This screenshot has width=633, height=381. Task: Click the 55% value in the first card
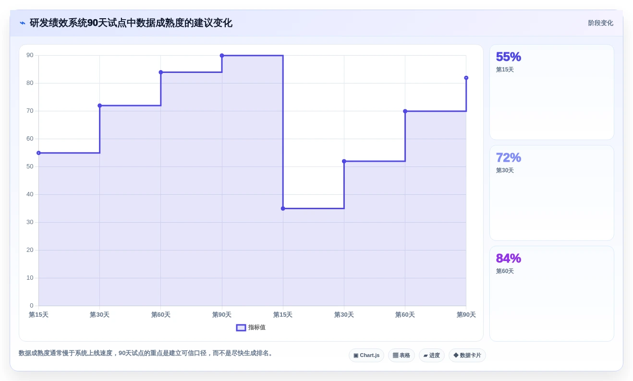[508, 57]
